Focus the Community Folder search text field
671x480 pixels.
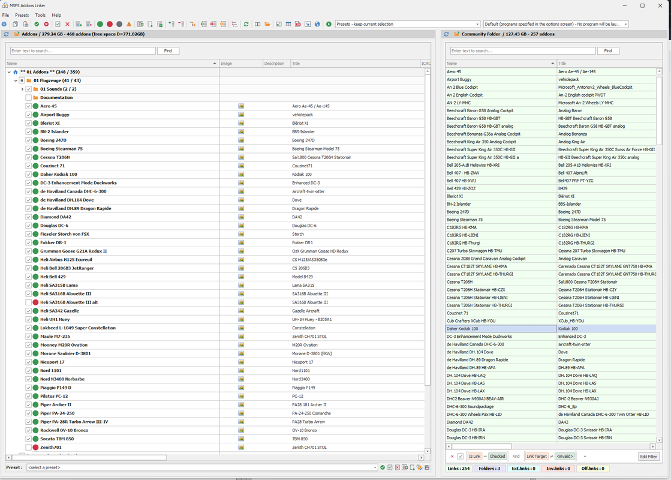[523, 51]
